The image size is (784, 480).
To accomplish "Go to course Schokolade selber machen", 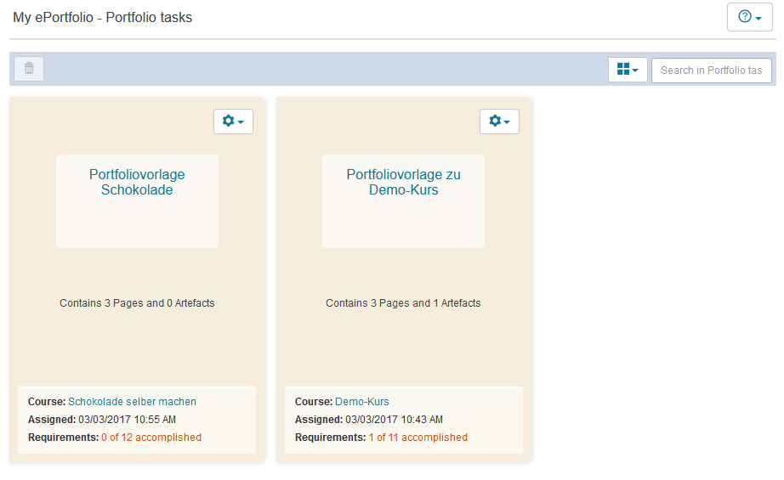I will point(132,401).
